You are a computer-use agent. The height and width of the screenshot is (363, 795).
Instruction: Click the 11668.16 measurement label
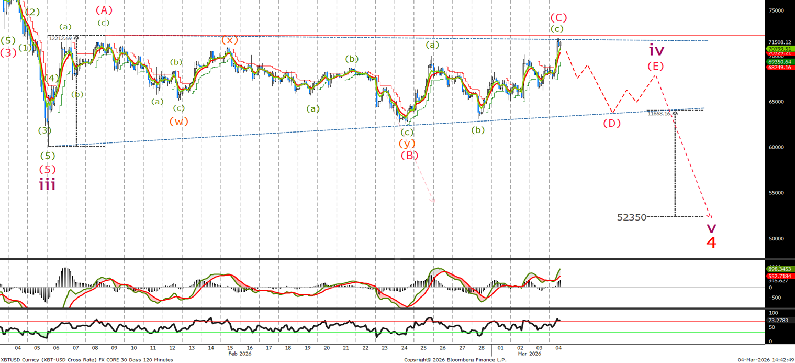tap(658, 113)
